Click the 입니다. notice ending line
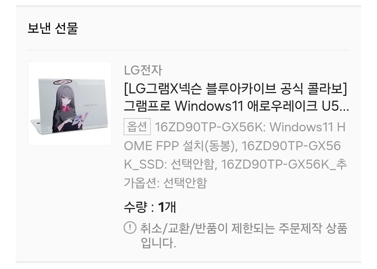 click(158, 243)
